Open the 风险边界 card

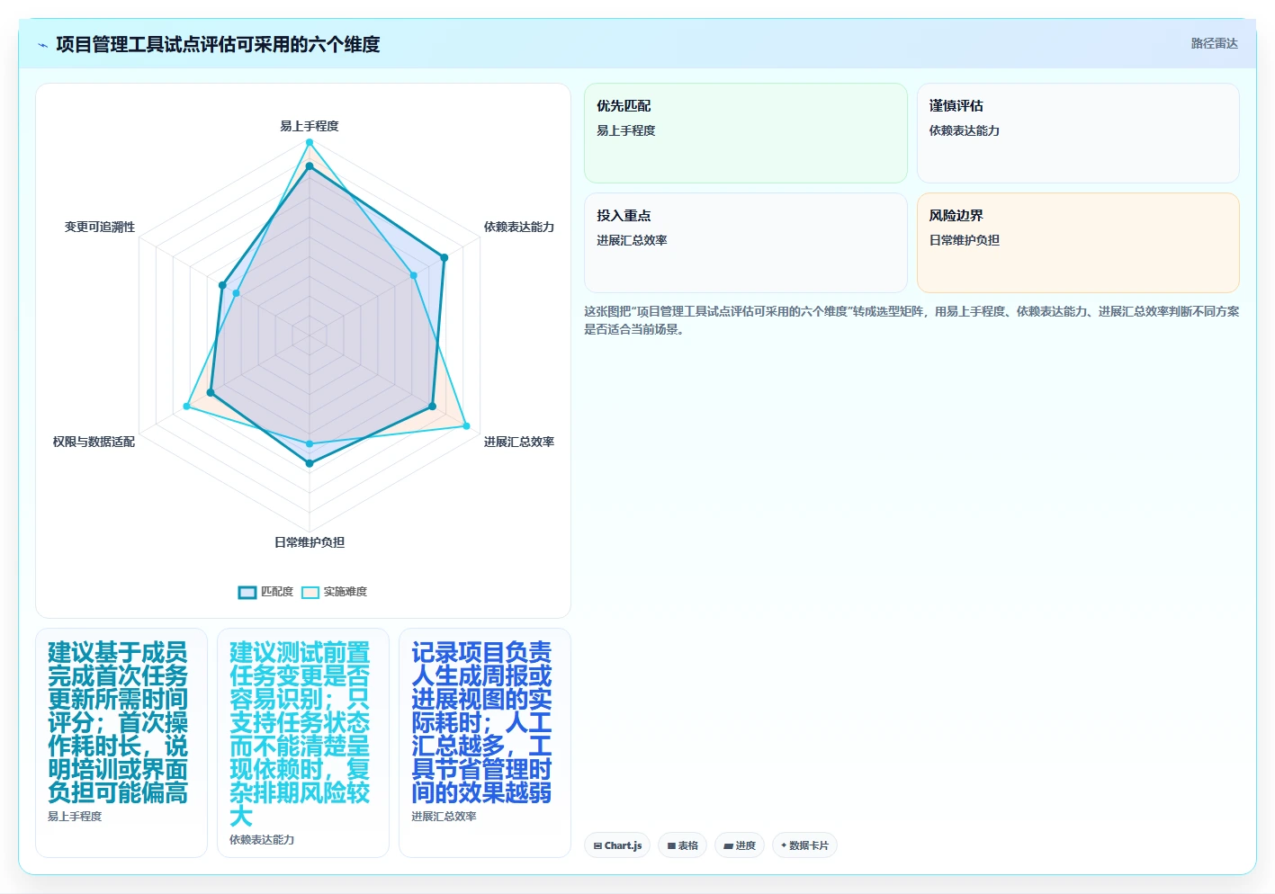pyautogui.click(x=1078, y=243)
